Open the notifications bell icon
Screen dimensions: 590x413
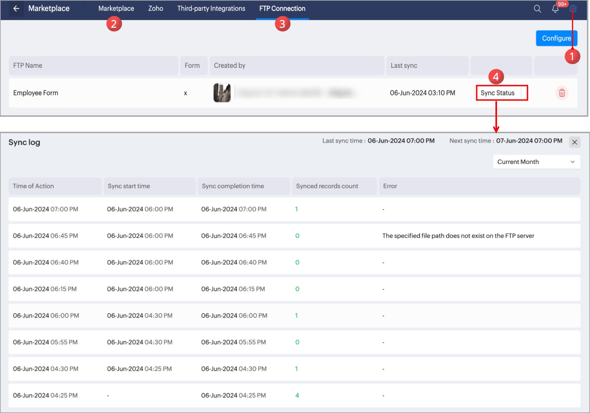(555, 9)
